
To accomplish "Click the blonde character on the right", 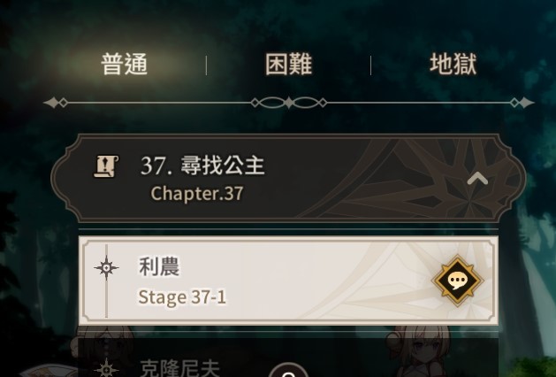I will (420, 351).
